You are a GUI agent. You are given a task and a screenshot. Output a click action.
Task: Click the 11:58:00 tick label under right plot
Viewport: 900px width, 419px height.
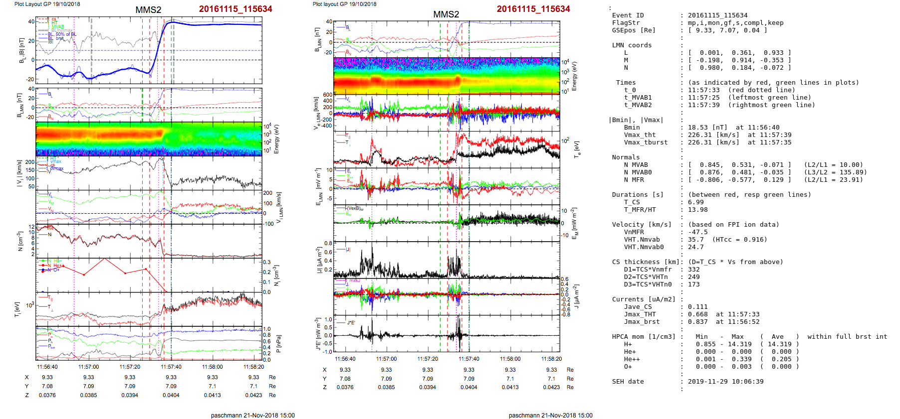point(510,359)
